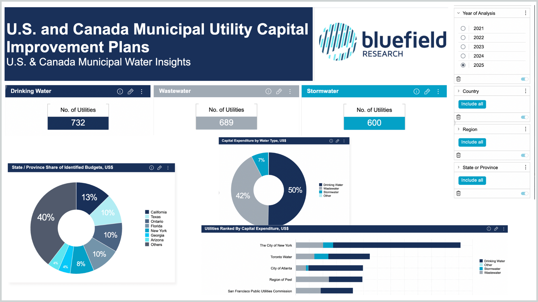Click Include all under Country
538x302 pixels.
click(x=472, y=104)
